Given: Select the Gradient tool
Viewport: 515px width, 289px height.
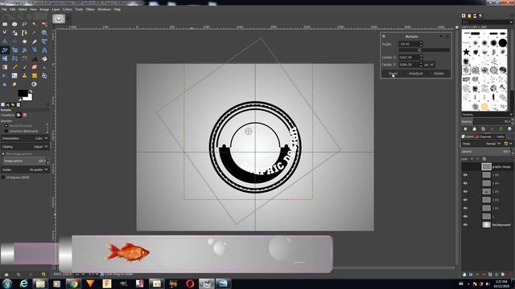Looking at the screenshot, I should pos(5,67).
